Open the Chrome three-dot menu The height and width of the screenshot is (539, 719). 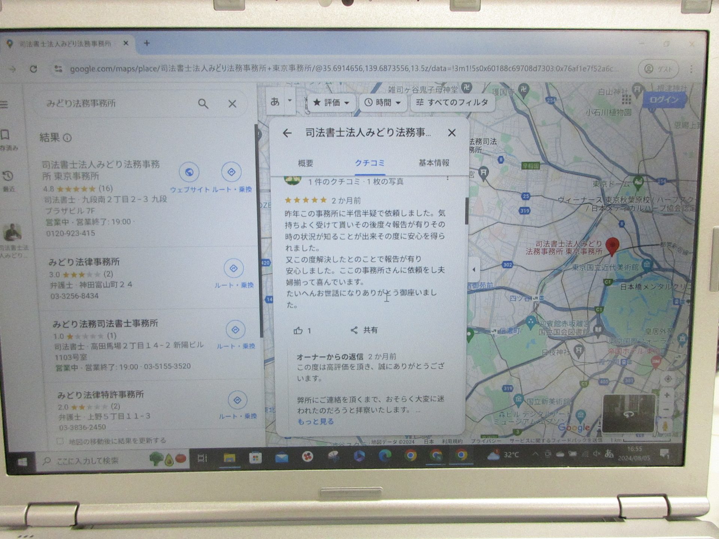pyautogui.click(x=691, y=69)
